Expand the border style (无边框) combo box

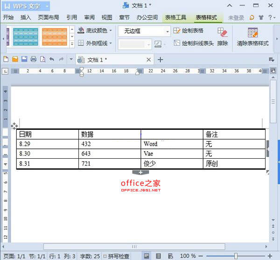pos(168,31)
